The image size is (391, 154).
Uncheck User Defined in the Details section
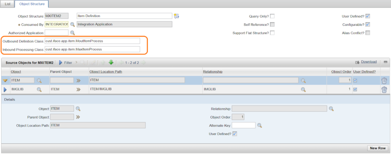tap(235, 134)
